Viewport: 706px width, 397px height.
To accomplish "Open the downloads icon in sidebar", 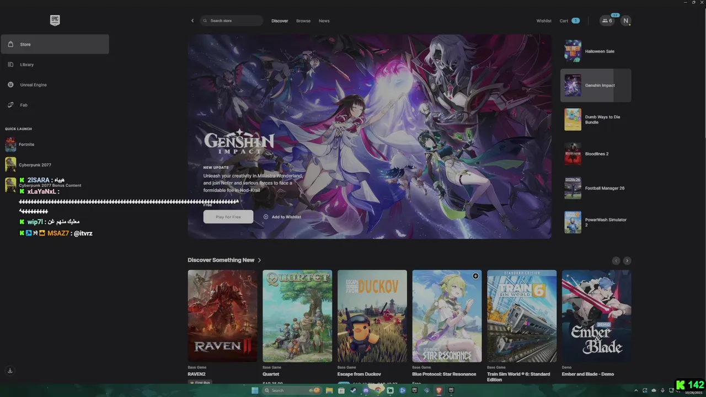I will pyautogui.click(x=10, y=371).
